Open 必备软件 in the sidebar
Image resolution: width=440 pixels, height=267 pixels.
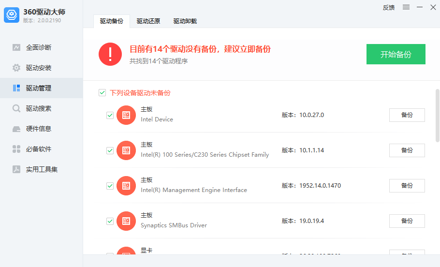pyautogui.click(x=41, y=149)
